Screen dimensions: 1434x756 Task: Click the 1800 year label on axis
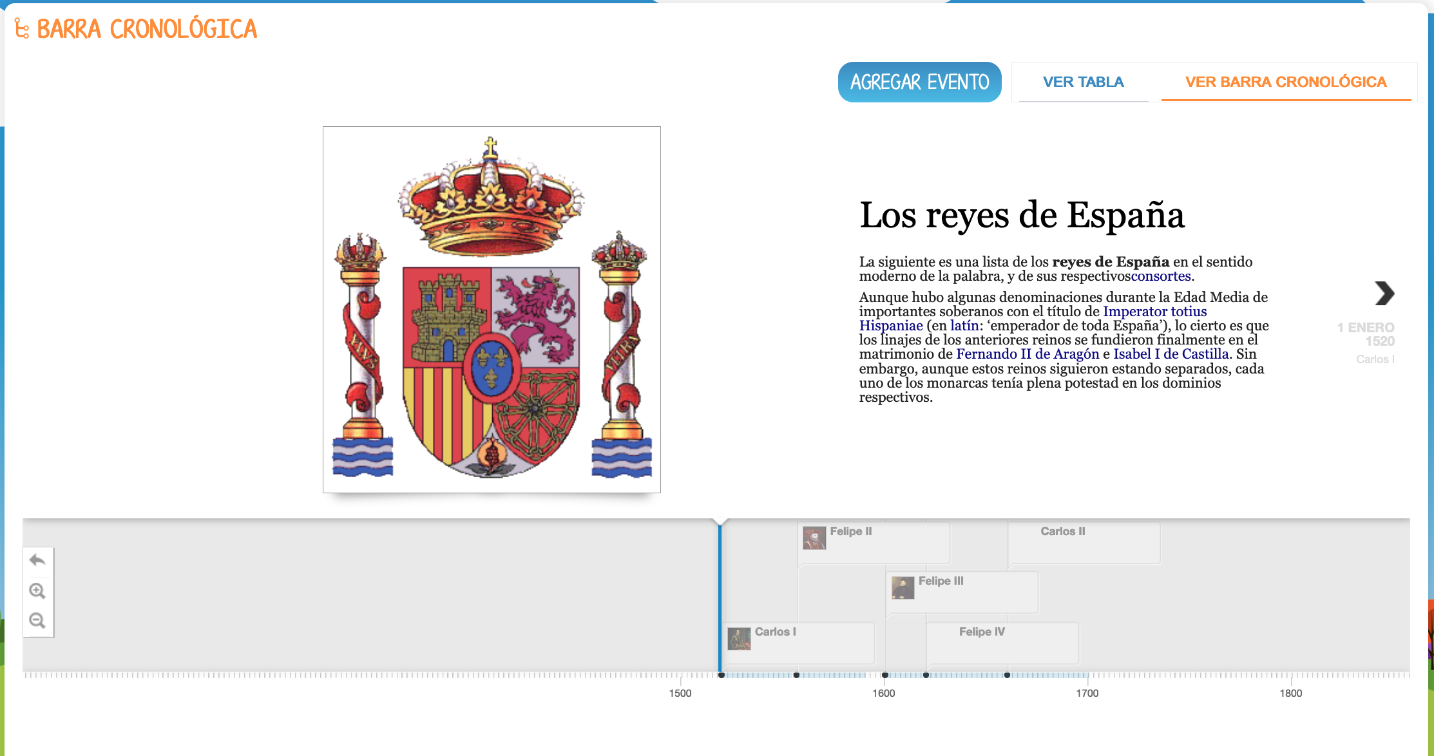[1291, 694]
